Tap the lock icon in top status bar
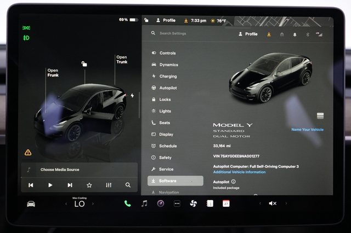The image size is (351, 233). click(146, 20)
